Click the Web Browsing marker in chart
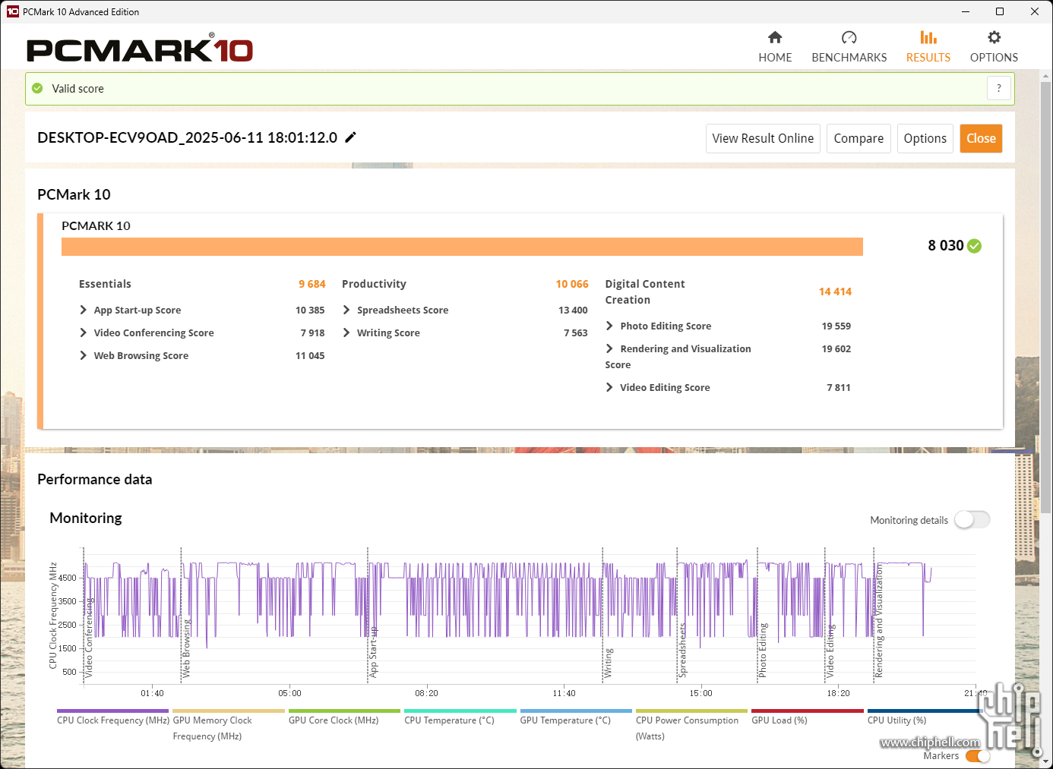1053x769 pixels. [x=186, y=648]
